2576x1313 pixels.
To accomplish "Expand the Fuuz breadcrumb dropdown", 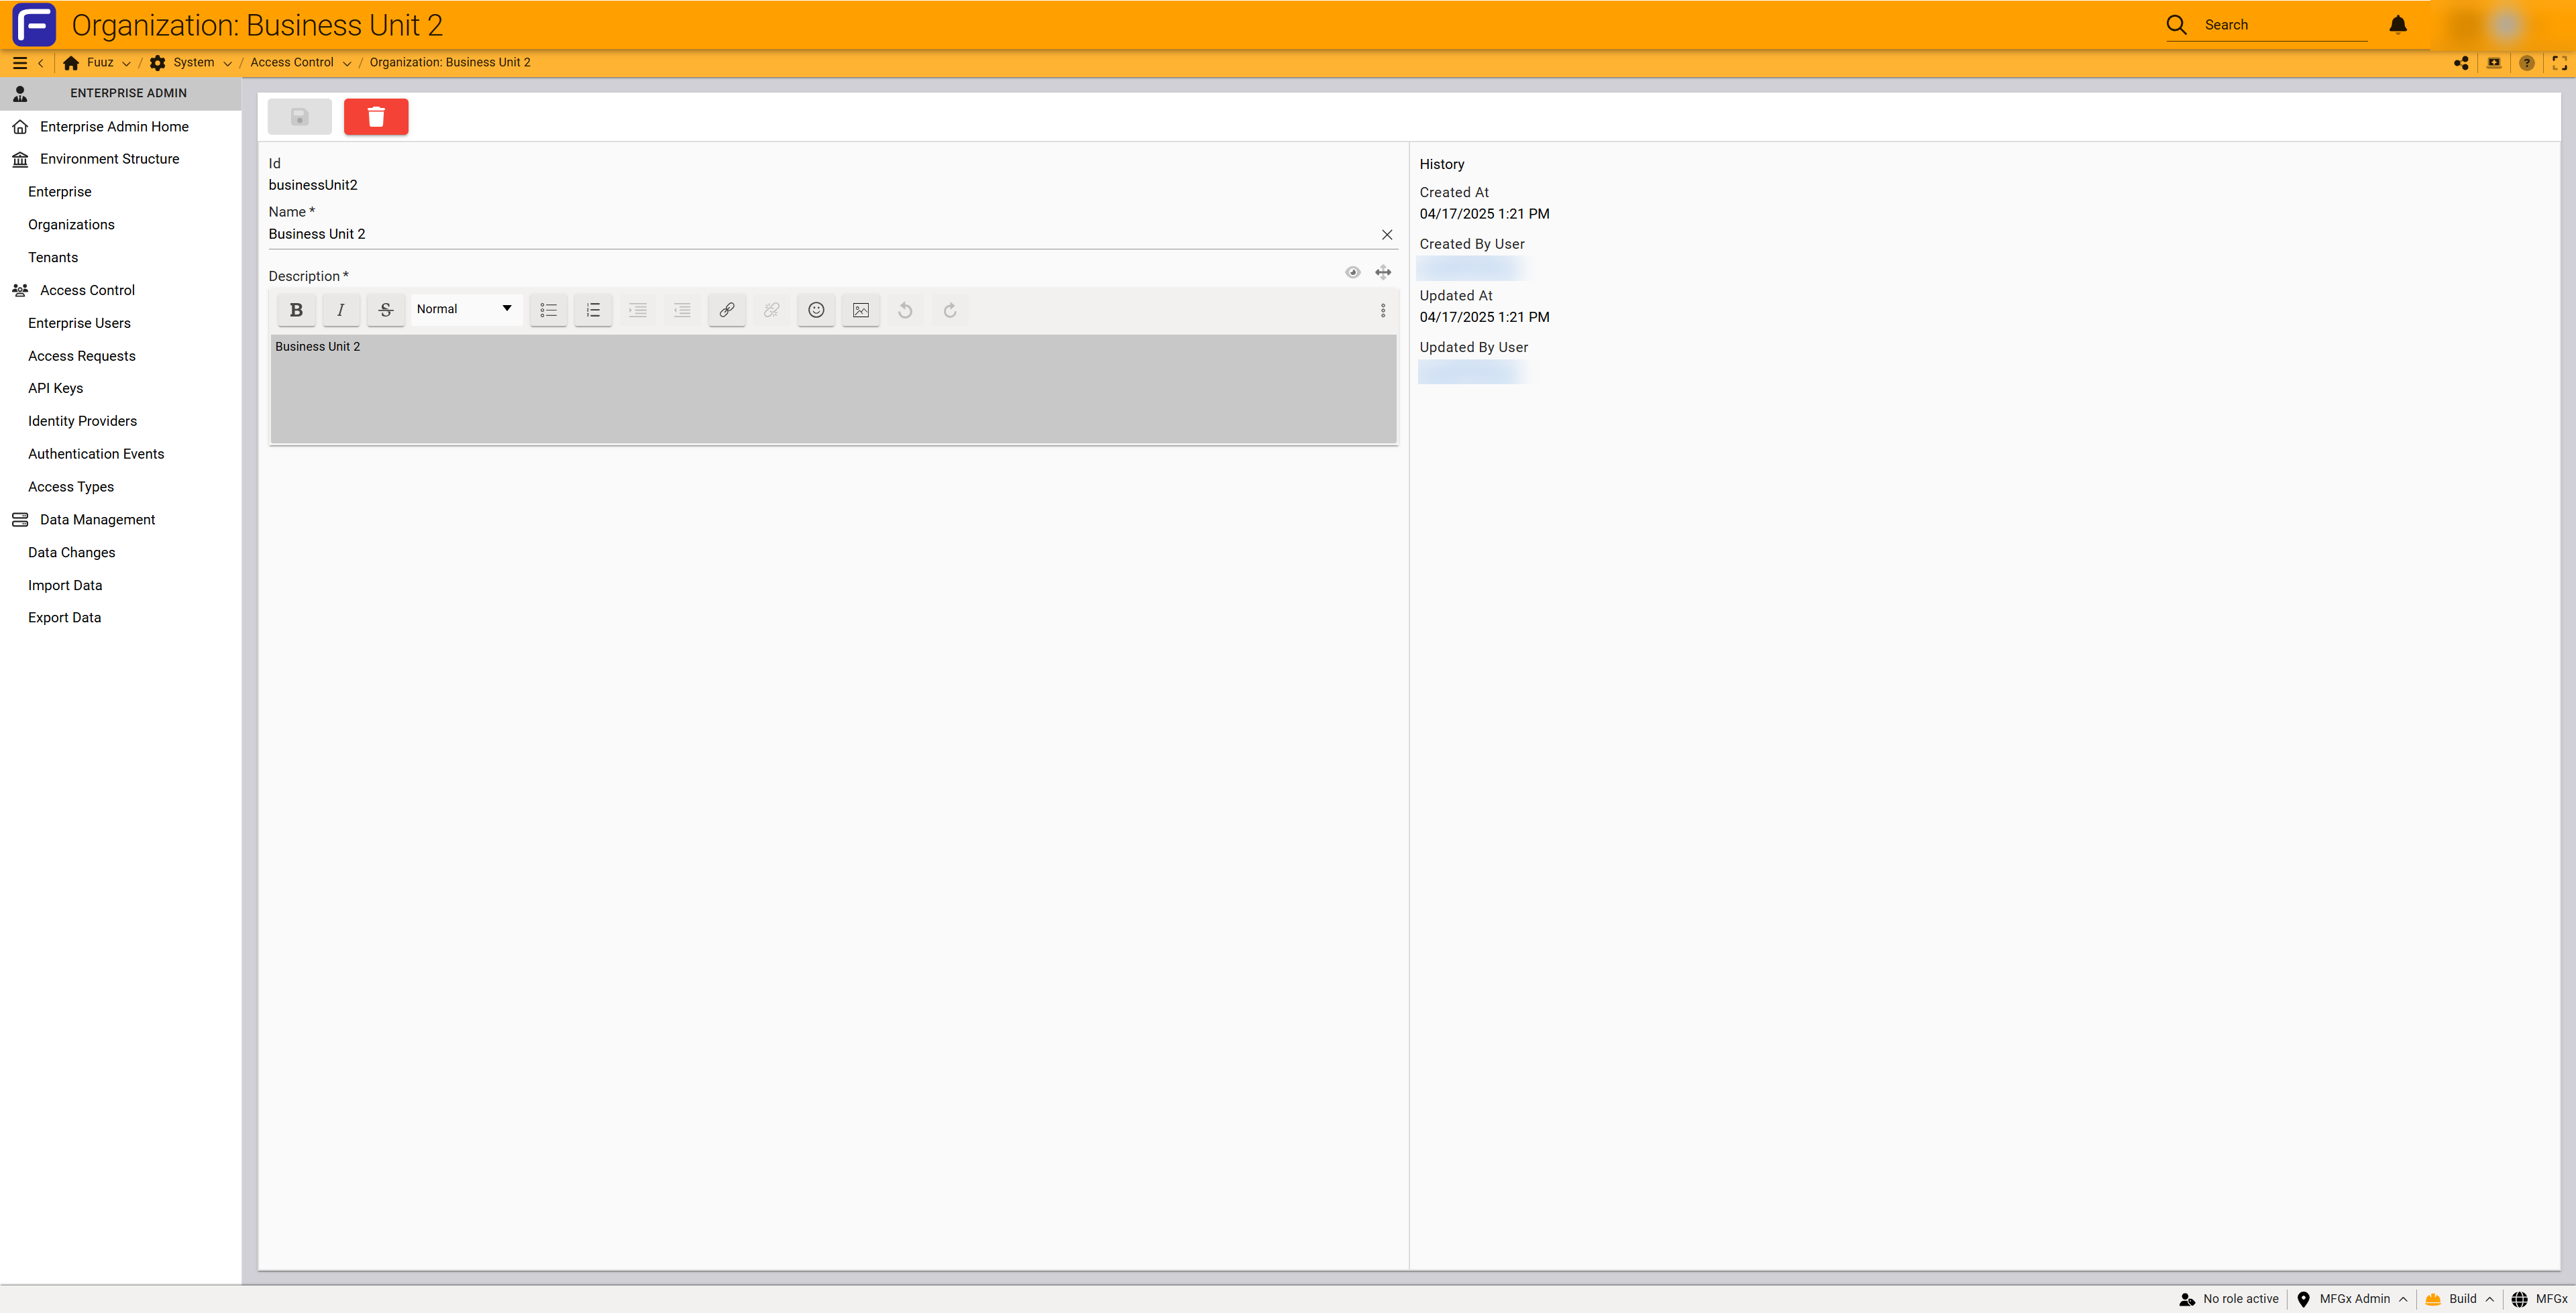I will [126, 63].
